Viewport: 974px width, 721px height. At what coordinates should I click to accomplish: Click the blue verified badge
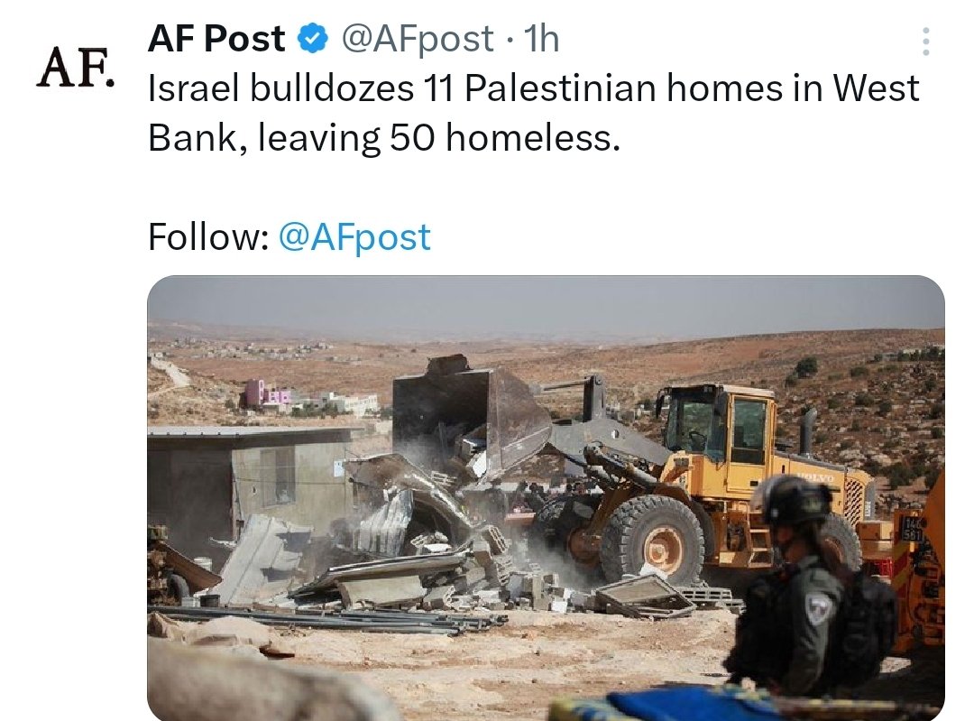312,39
